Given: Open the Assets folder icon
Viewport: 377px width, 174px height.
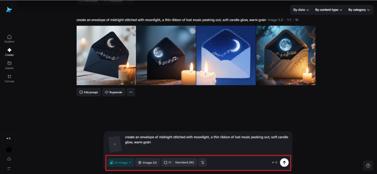Looking at the screenshot, I should pos(9,65).
